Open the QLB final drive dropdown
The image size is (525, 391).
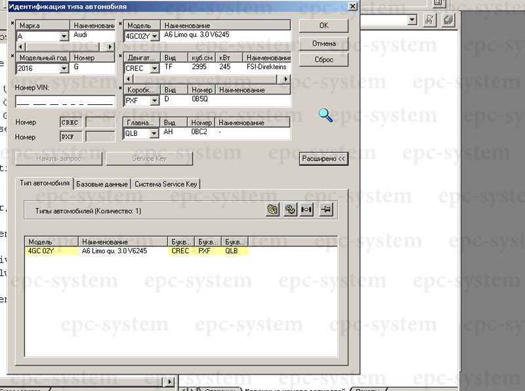(155, 133)
